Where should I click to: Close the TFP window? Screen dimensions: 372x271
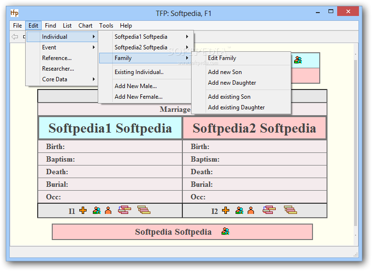click(348, 12)
